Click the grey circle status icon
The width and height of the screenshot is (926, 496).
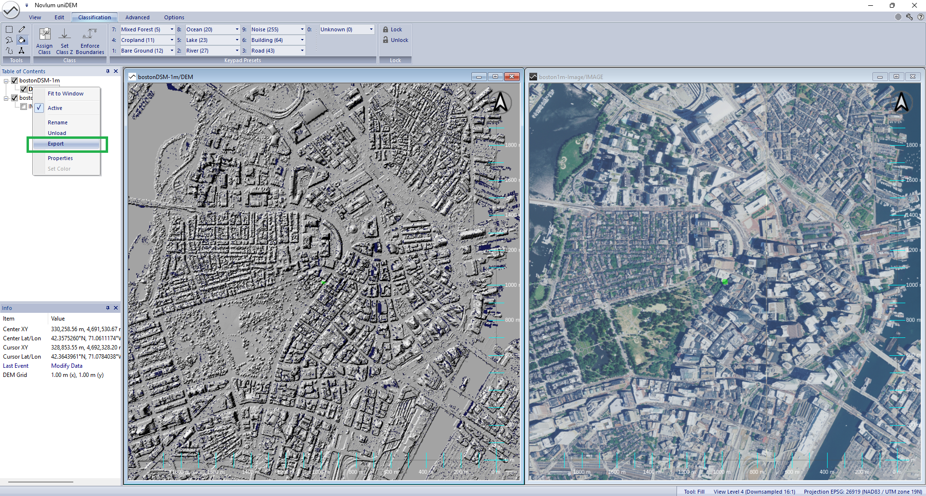898,17
